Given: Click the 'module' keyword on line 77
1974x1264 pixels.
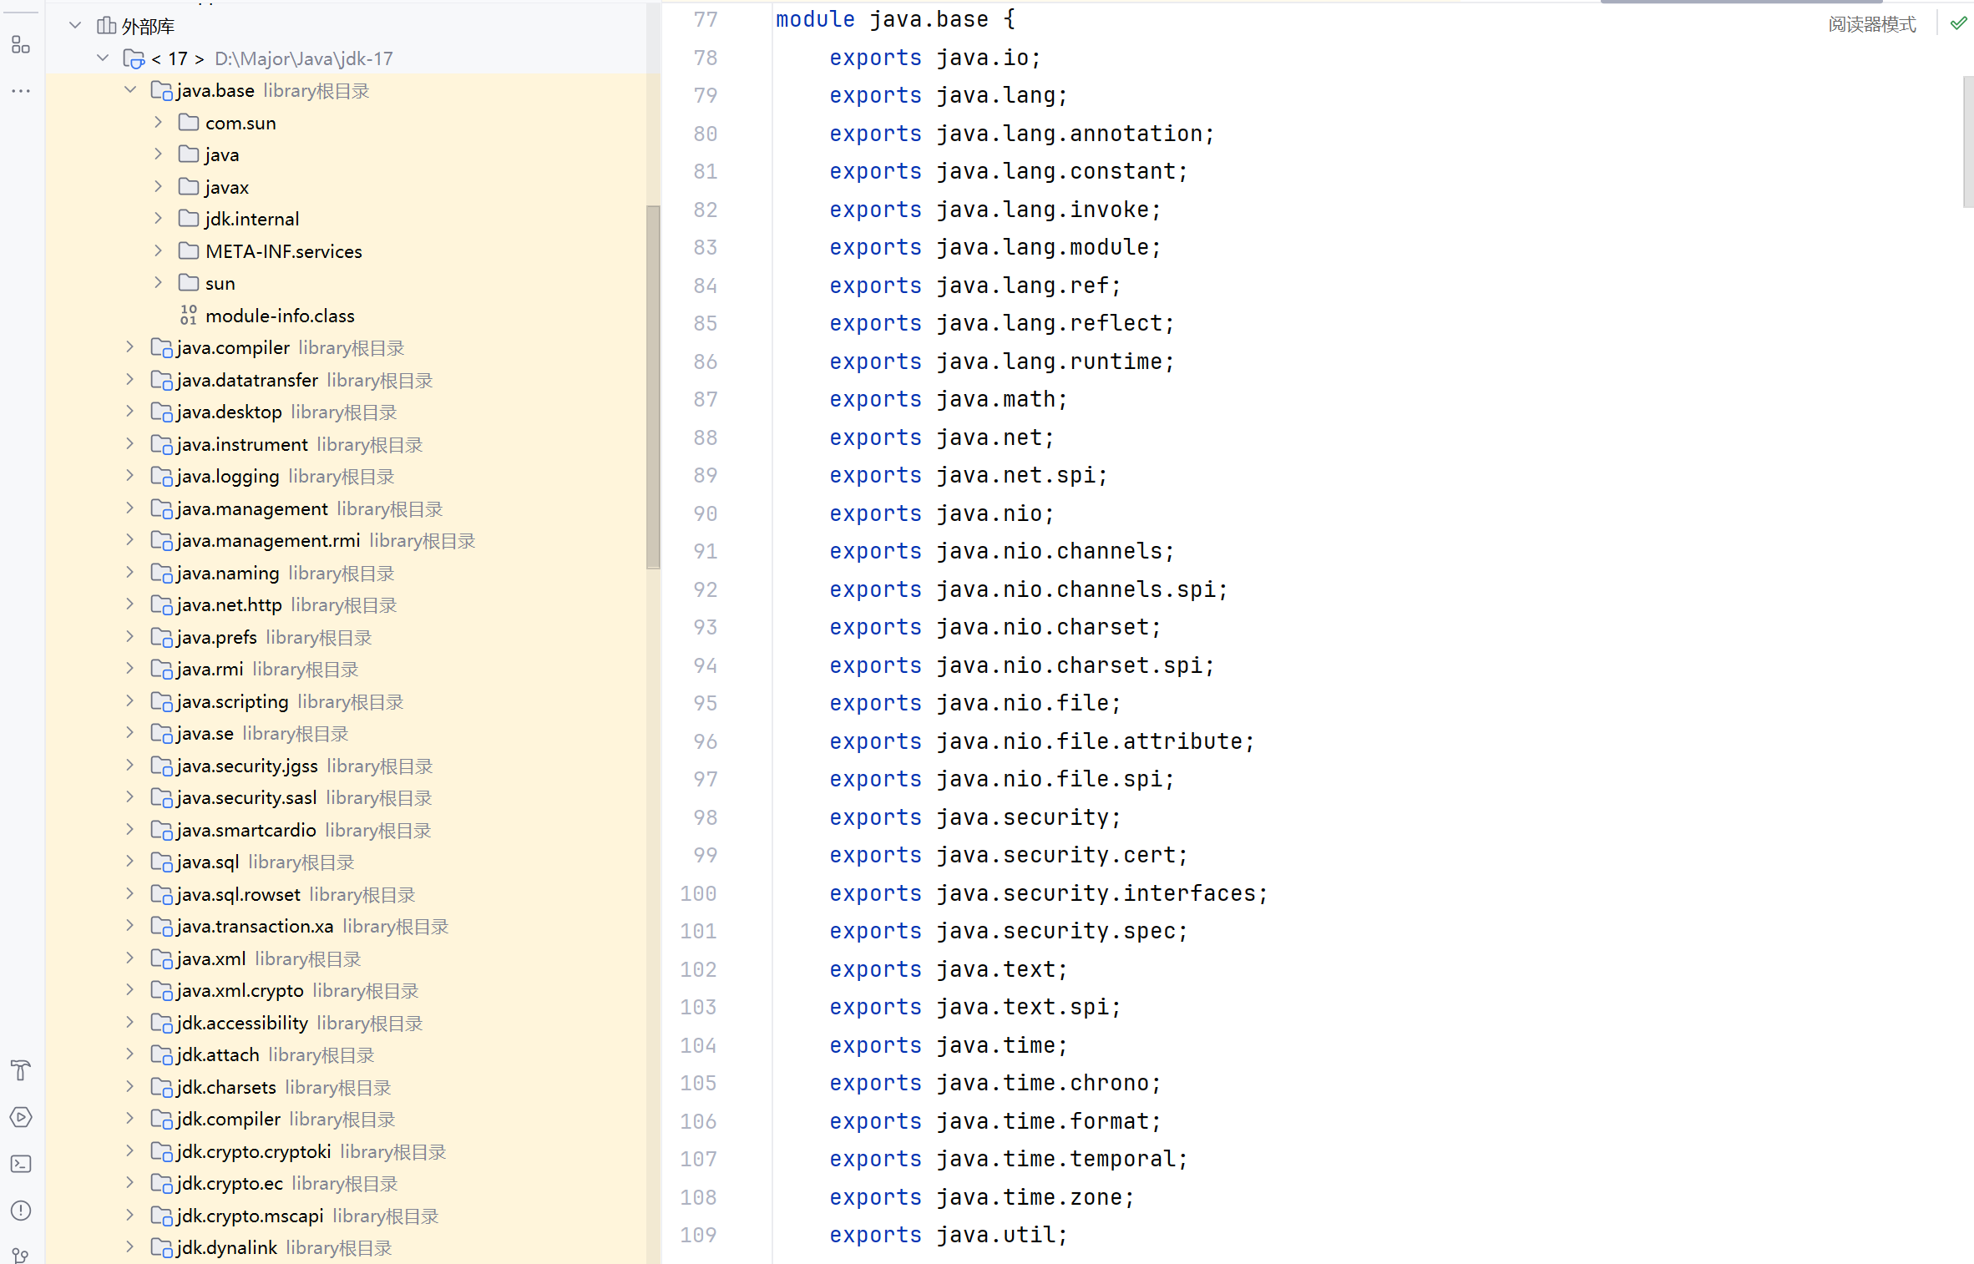Looking at the screenshot, I should coord(815,19).
